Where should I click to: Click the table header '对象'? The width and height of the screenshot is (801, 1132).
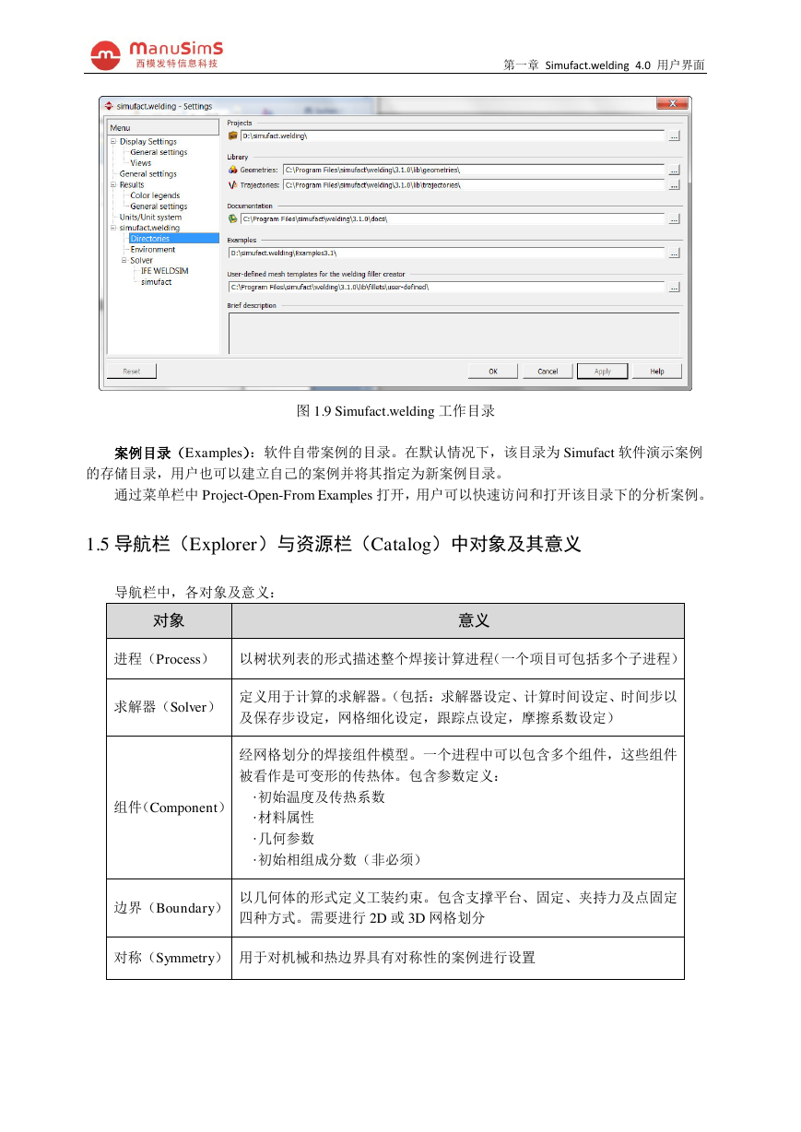[169, 620]
